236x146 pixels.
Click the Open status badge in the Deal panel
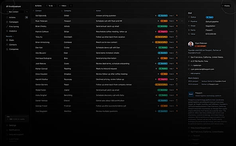(210, 17)
